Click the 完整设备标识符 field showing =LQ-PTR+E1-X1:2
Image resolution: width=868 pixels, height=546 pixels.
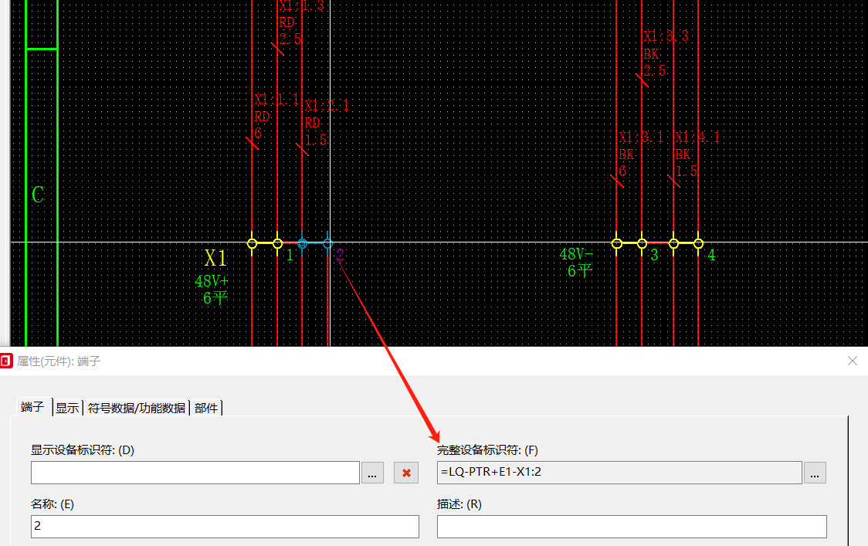click(619, 473)
